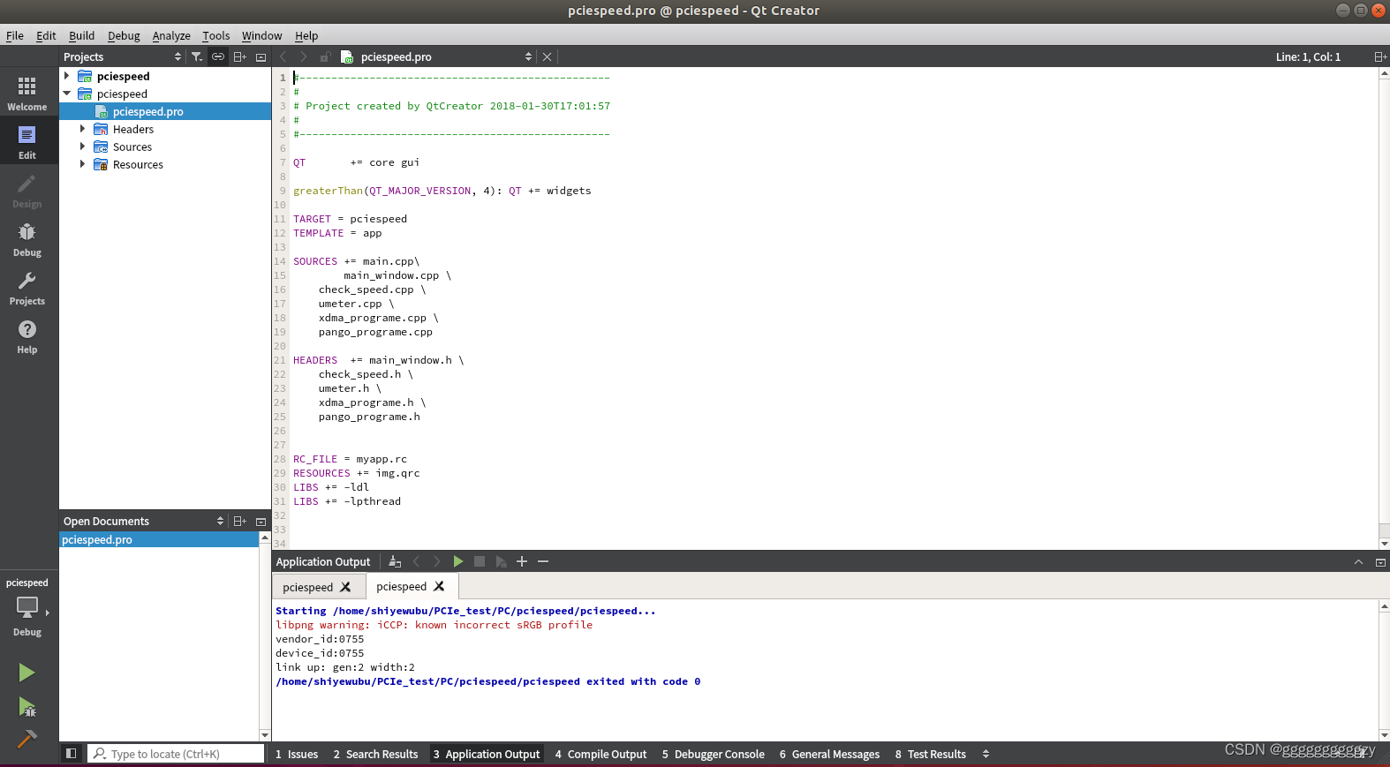The image size is (1390, 767).
Task: Expand the first pciespeed project node
Action: [x=66, y=76]
